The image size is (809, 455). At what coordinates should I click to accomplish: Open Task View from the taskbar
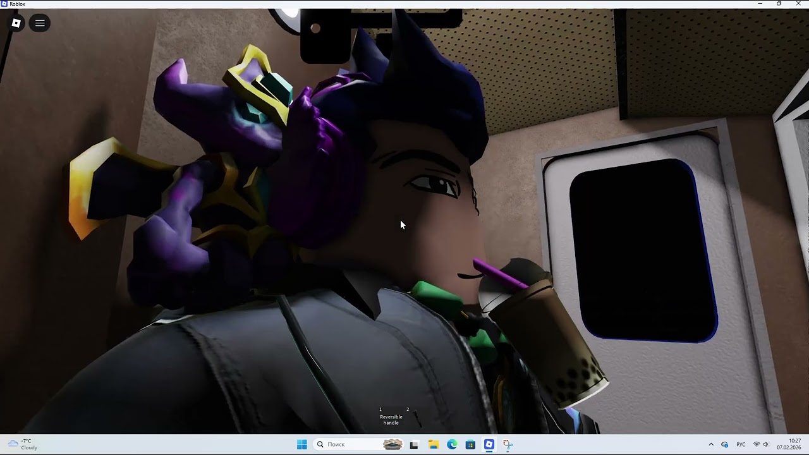[x=414, y=444]
